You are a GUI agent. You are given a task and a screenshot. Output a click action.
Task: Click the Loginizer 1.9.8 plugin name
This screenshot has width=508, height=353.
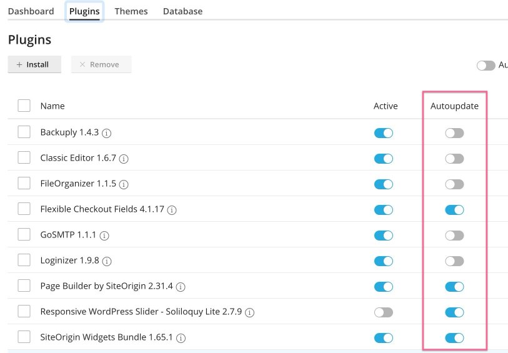point(69,260)
